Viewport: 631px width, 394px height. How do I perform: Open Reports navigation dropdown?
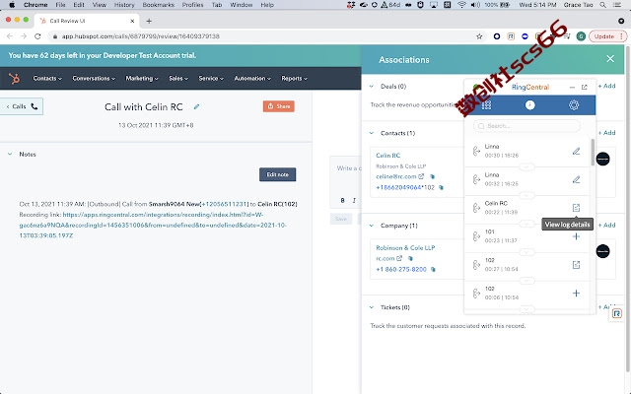tap(294, 79)
